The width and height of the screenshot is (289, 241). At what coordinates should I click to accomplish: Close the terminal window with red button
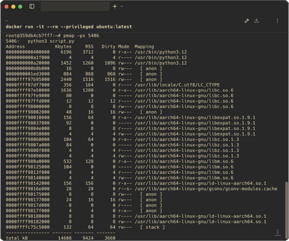tap(6, 6)
